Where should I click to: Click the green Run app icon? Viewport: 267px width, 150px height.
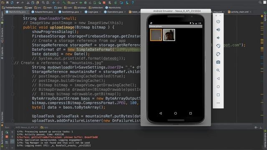coord(81,2)
